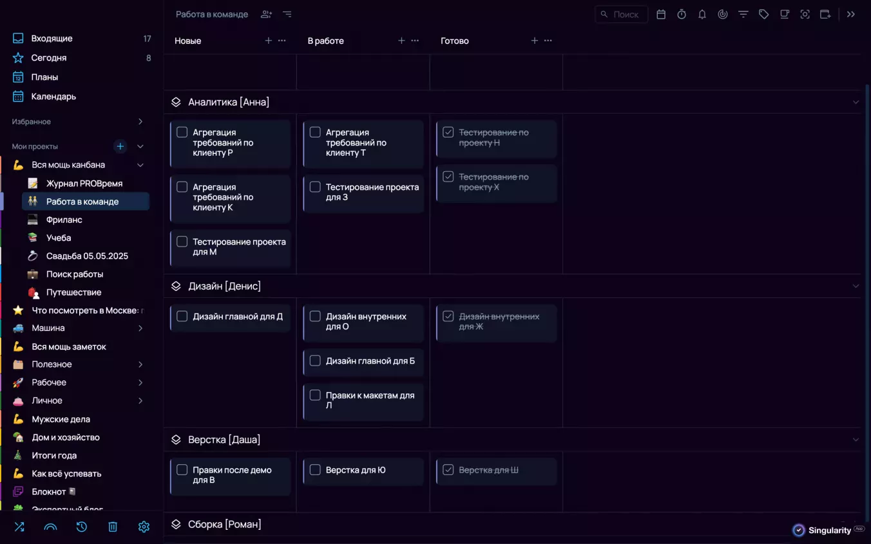This screenshot has height=544, width=871.
Task: Uncheck 'Тестирование по проекту Х' task
Action: 448,176
